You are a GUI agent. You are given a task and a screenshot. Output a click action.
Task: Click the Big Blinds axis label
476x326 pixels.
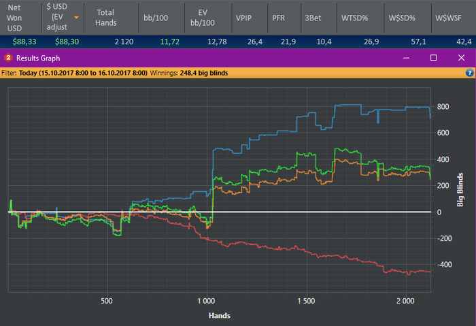pos(460,190)
